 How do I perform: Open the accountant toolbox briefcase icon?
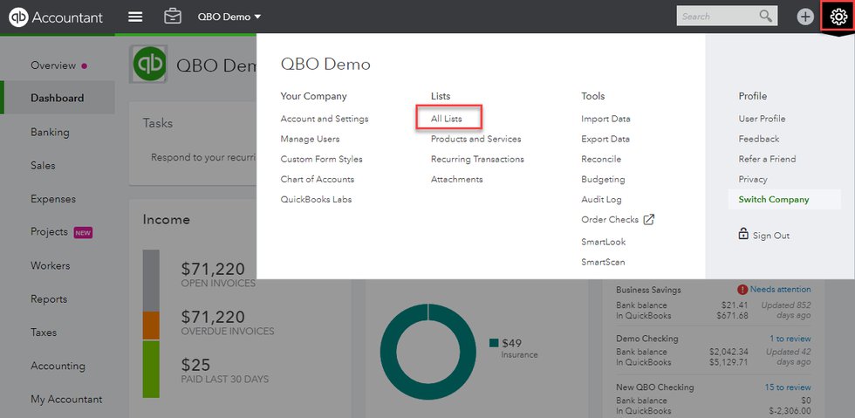(173, 17)
